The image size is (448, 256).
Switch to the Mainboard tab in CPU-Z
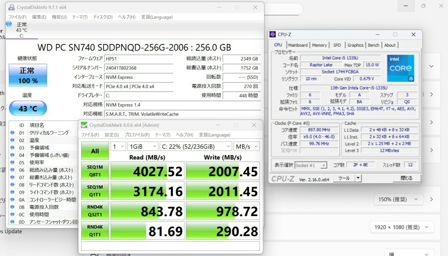coord(298,45)
